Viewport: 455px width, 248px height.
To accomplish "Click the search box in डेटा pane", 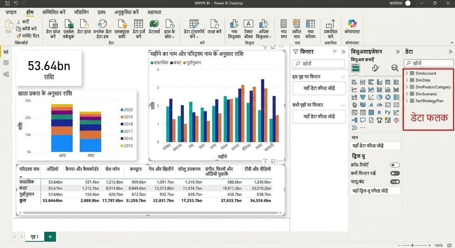I will click(429, 63).
